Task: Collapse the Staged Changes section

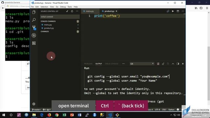Action: [48, 21]
